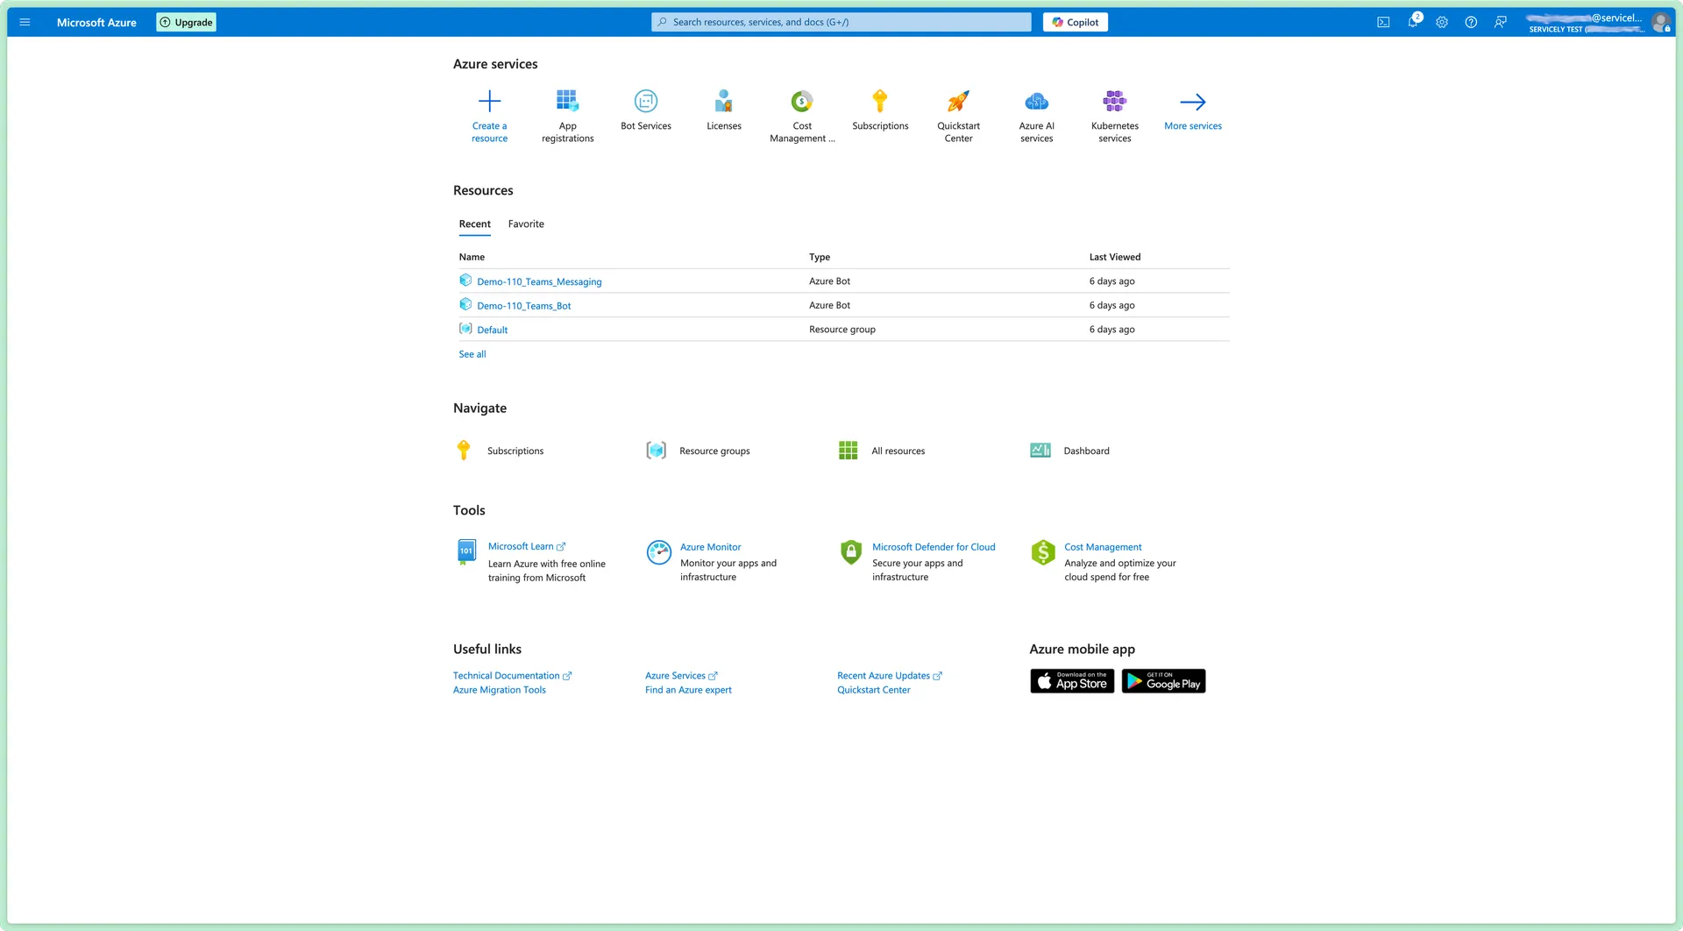Image resolution: width=1683 pixels, height=931 pixels.
Task: Switch to the Favorite resources tab
Action: pyautogui.click(x=526, y=224)
